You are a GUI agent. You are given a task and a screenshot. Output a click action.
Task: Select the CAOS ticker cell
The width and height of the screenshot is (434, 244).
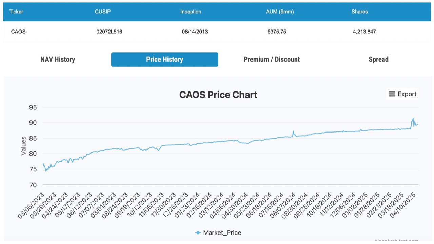(x=18, y=32)
